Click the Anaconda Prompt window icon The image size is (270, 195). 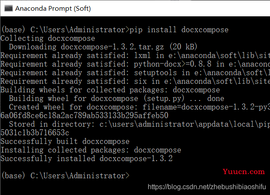[9, 8]
